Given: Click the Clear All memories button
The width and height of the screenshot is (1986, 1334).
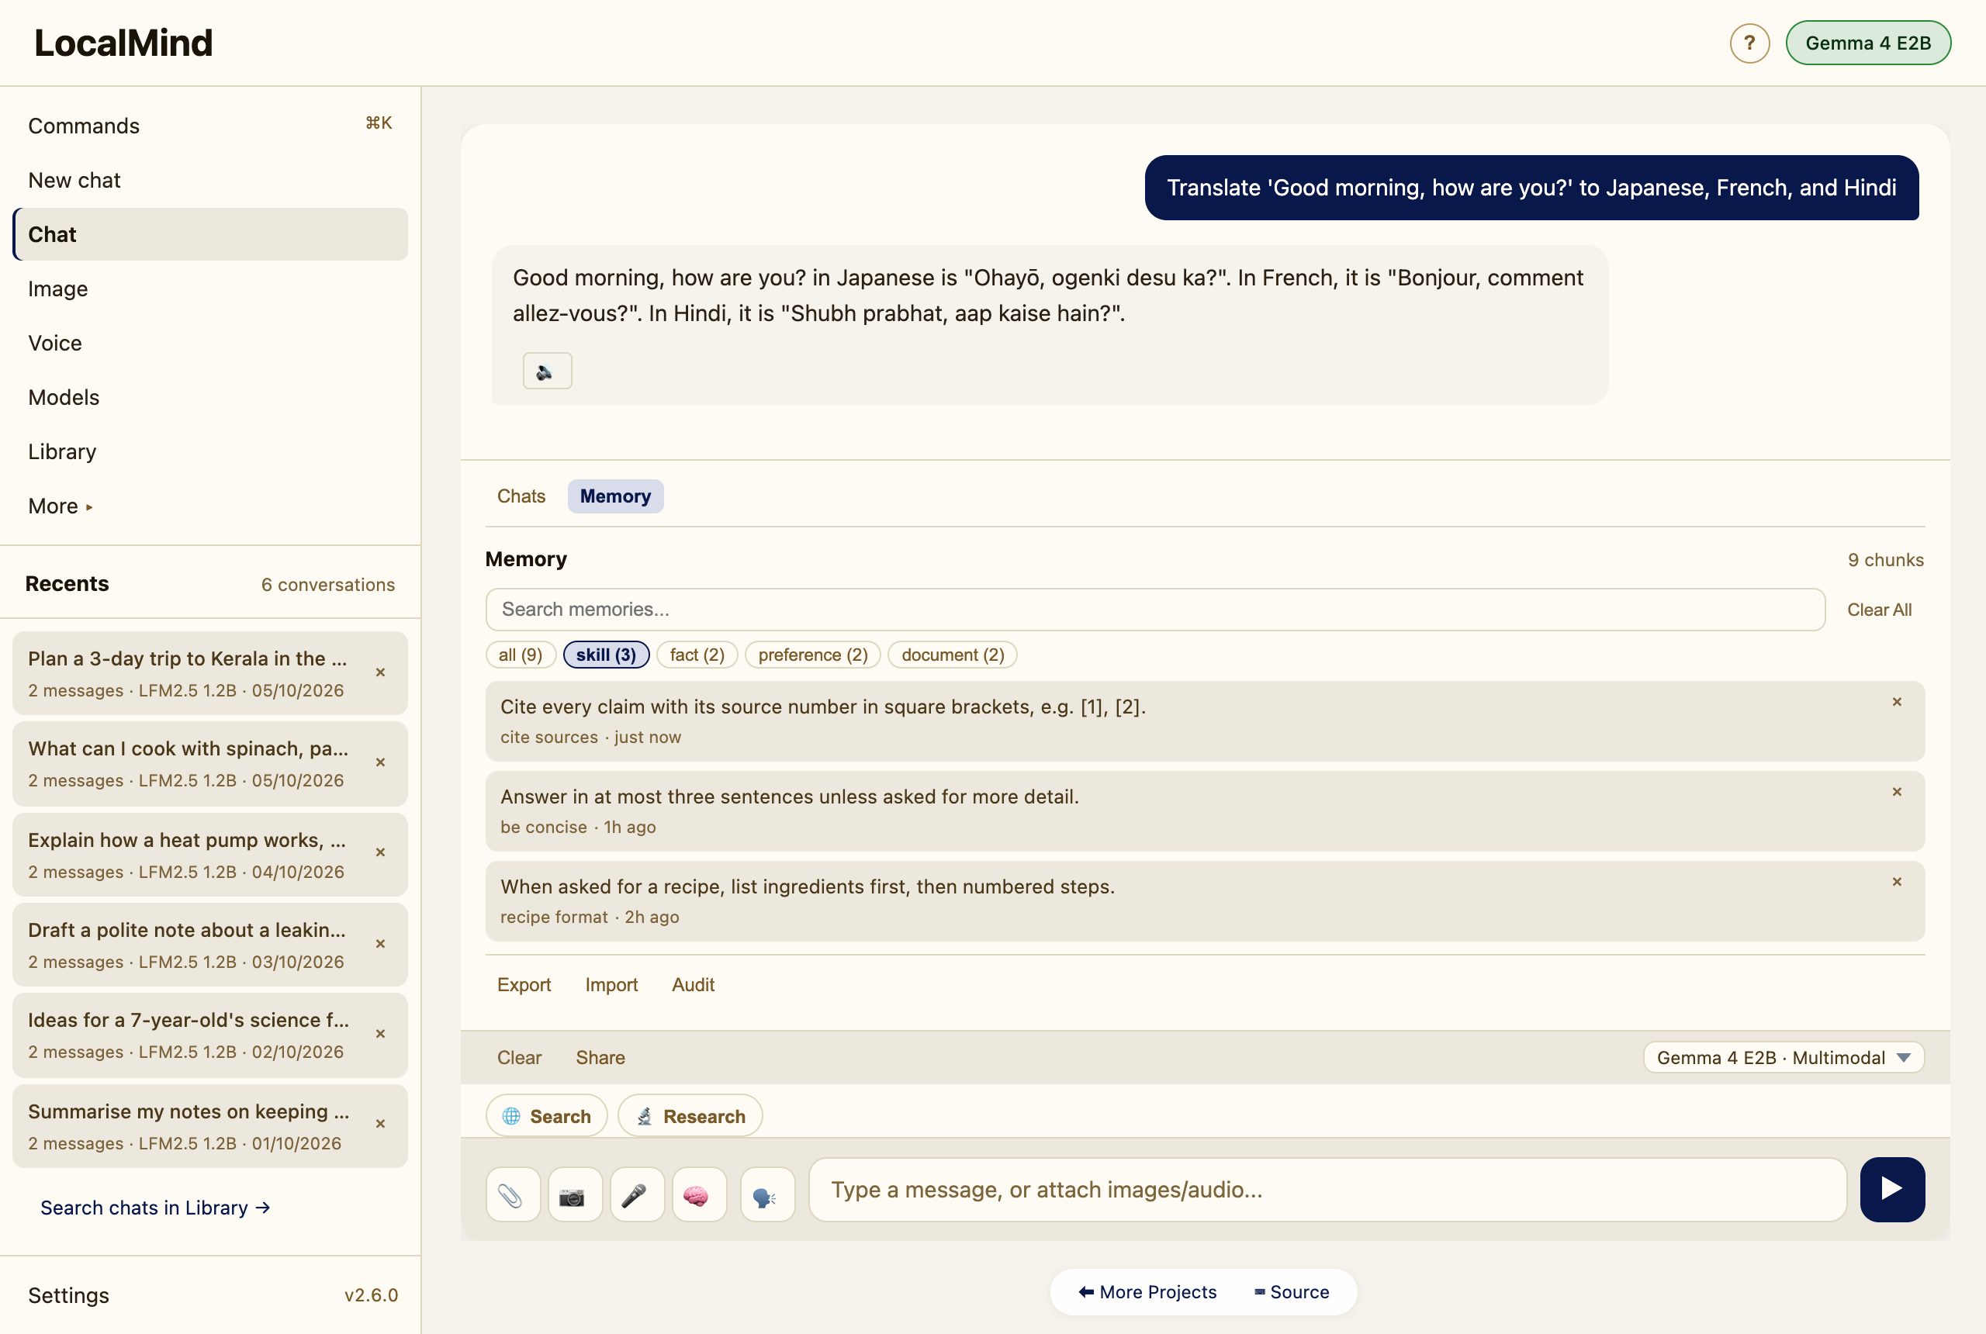Looking at the screenshot, I should pos(1878,609).
